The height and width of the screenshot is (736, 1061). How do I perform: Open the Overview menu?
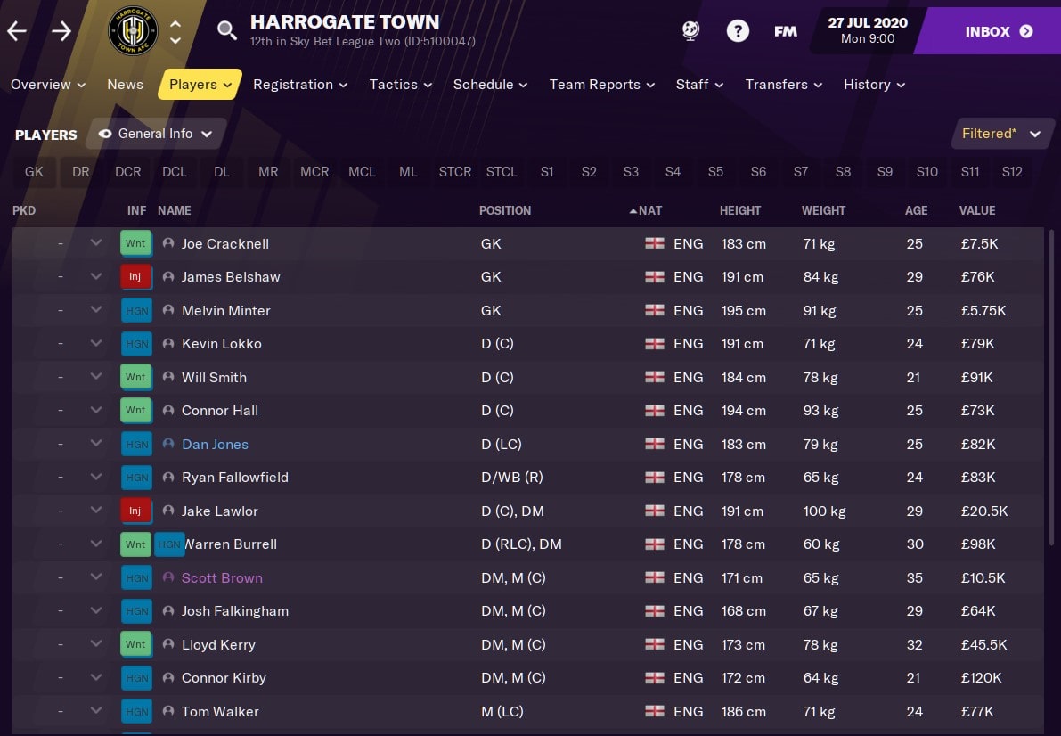coord(47,85)
